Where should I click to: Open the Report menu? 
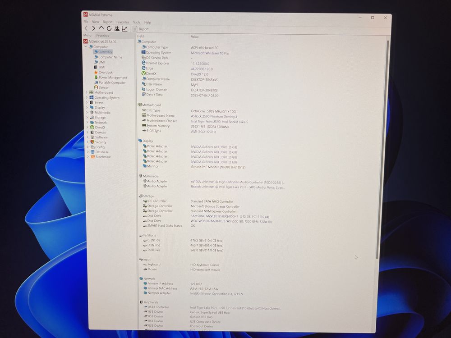click(x=108, y=22)
